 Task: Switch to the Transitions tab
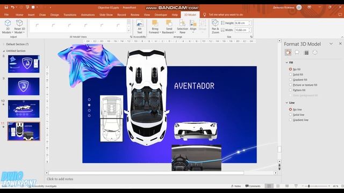coord(70,14)
